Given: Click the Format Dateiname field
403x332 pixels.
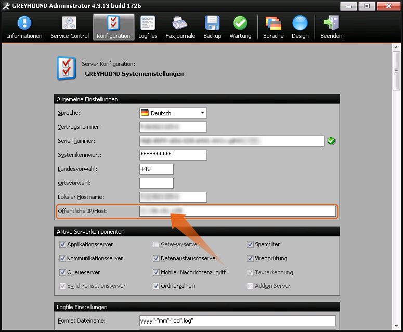Looking at the screenshot, I should point(238,321).
